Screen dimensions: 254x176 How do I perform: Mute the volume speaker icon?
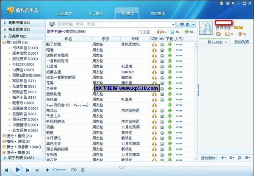click(47, 170)
